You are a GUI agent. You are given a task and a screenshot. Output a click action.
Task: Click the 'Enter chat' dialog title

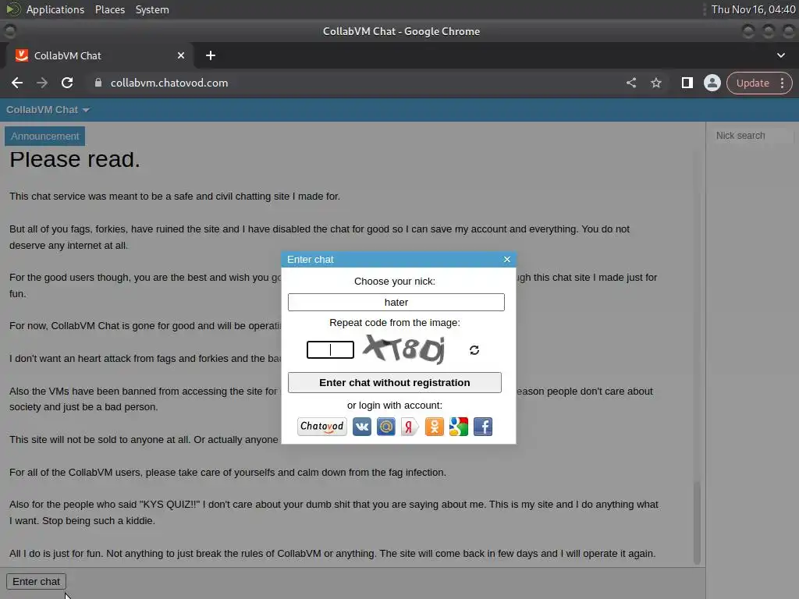point(311,259)
